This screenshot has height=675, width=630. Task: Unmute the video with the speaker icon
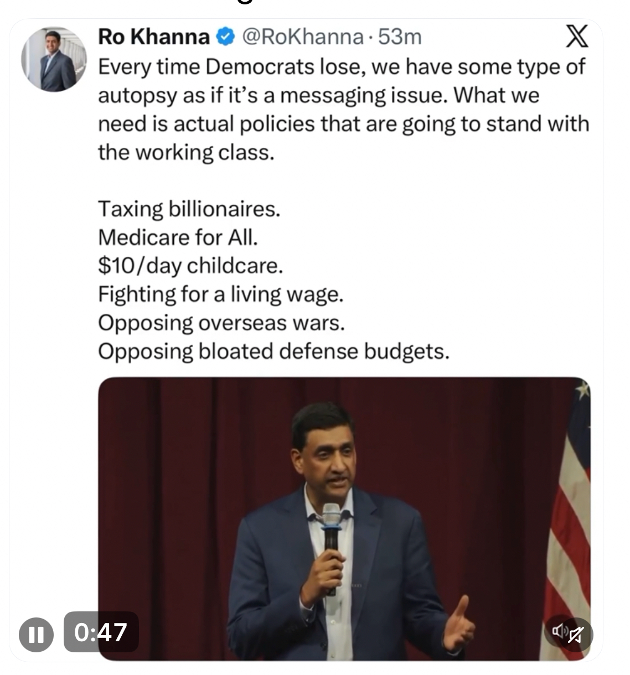(x=569, y=634)
